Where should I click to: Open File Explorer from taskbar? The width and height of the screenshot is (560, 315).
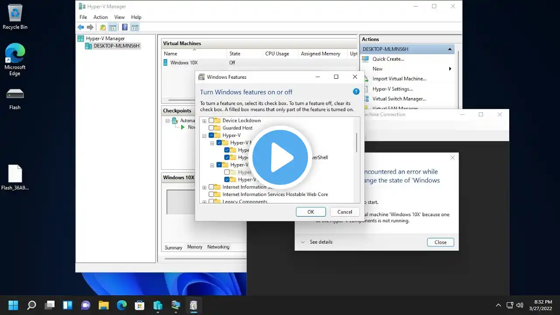click(104, 305)
